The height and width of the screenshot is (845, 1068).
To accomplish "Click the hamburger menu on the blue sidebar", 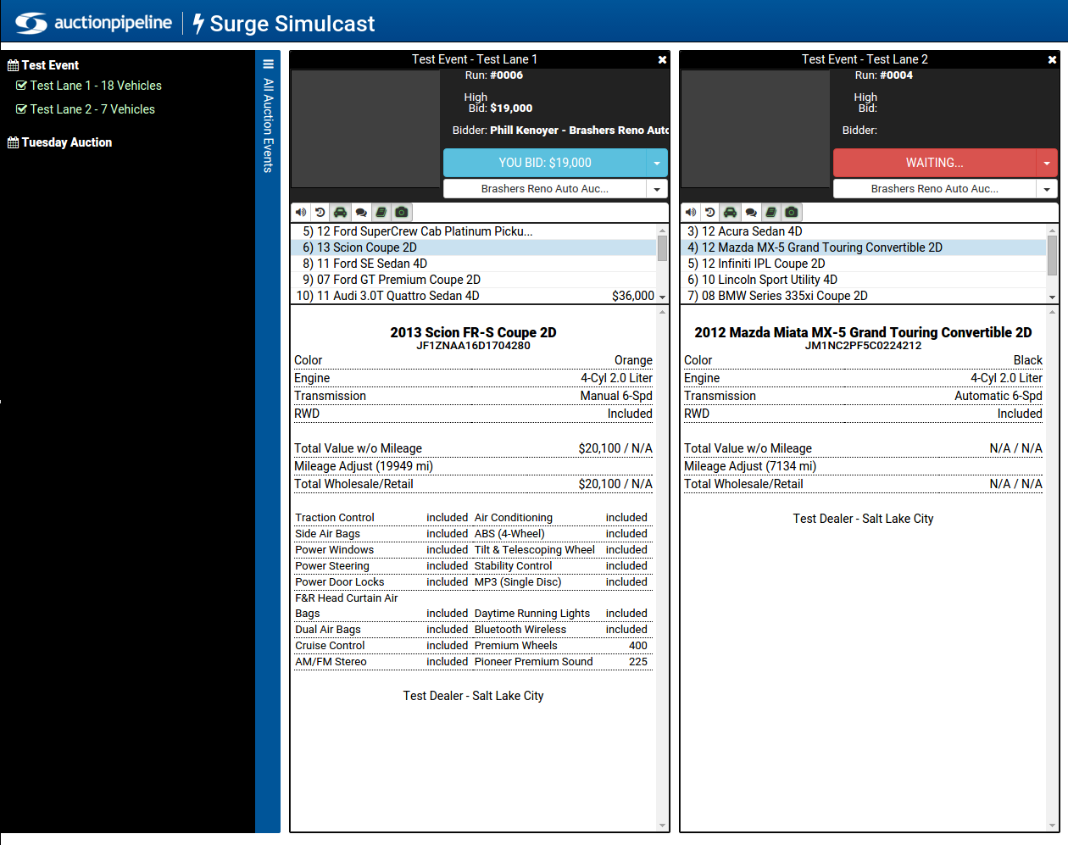I will 268,64.
